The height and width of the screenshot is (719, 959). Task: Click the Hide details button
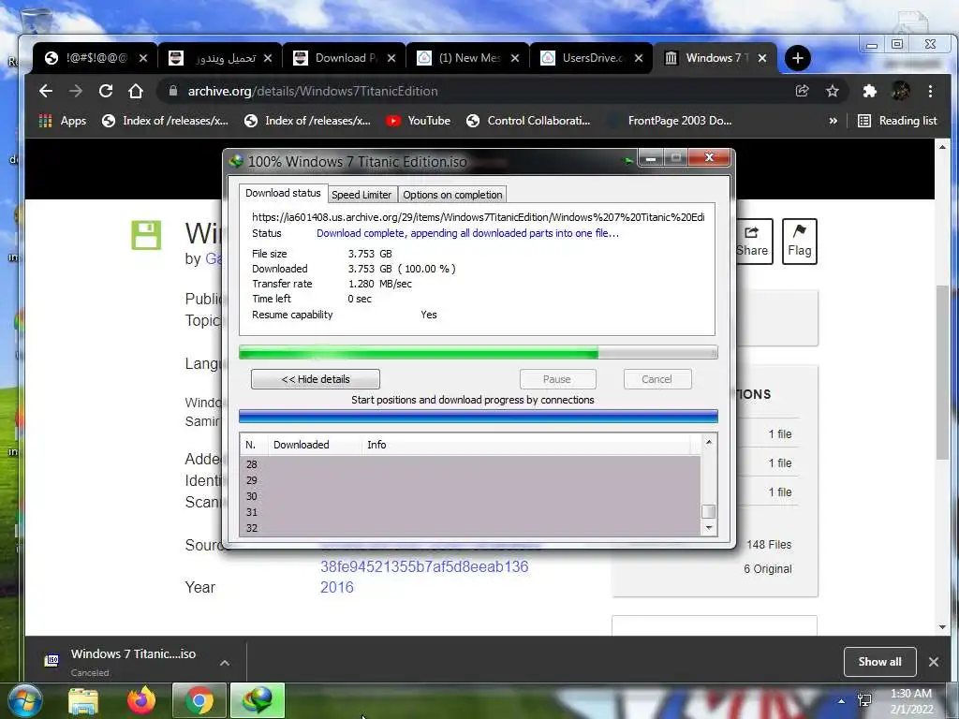315,379
